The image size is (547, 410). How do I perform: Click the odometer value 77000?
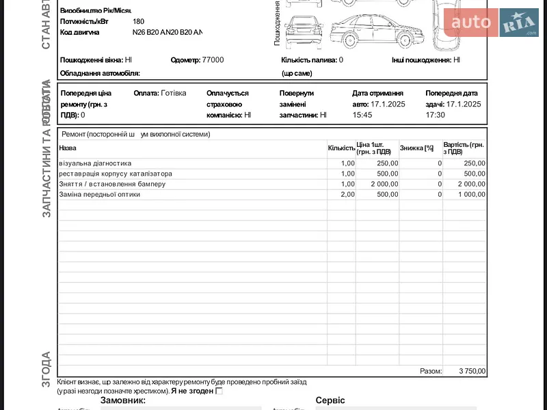[x=213, y=60]
